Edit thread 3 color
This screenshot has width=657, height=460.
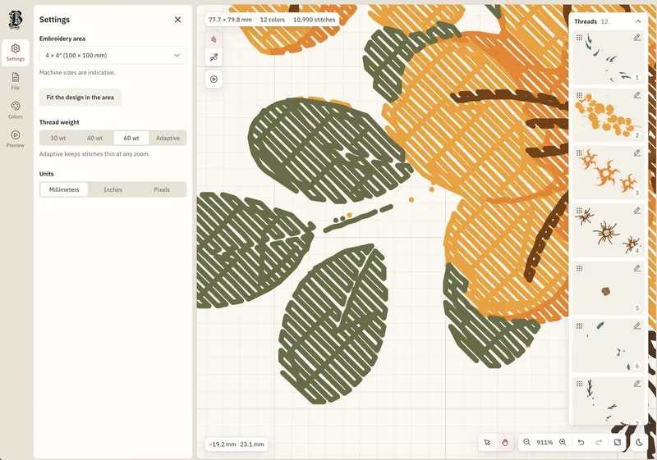(637, 153)
